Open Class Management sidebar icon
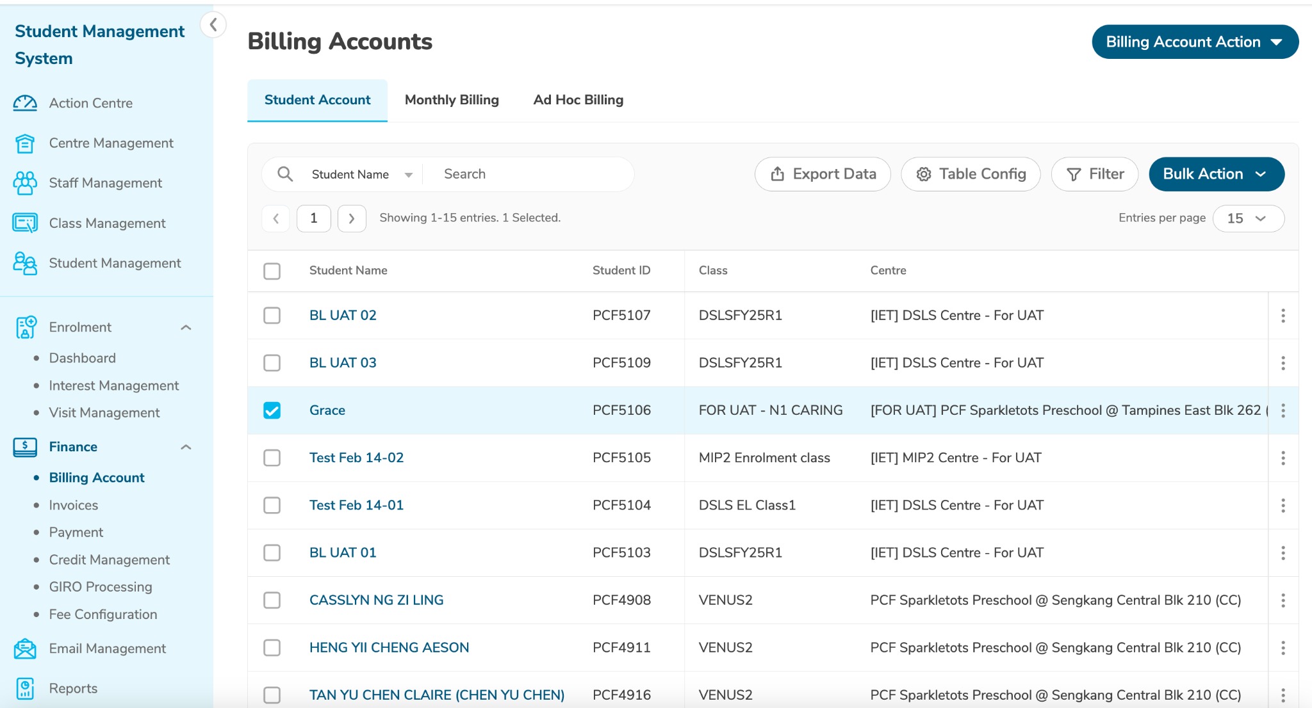Screen dimensions: 1312x708 point(25,223)
